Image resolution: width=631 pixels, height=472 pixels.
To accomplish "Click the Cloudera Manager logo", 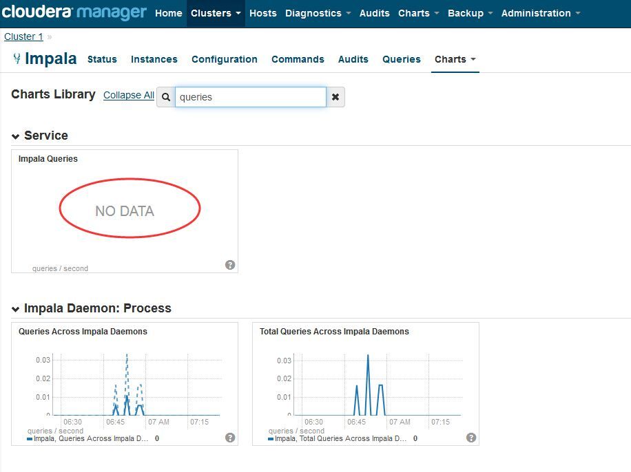I will tap(74, 12).
